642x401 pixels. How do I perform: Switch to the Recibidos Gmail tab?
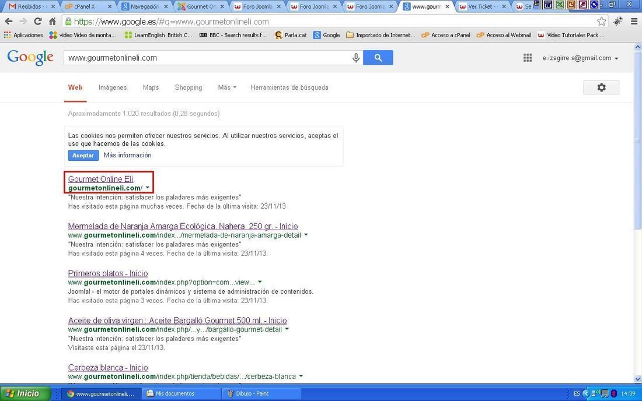(x=32, y=6)
